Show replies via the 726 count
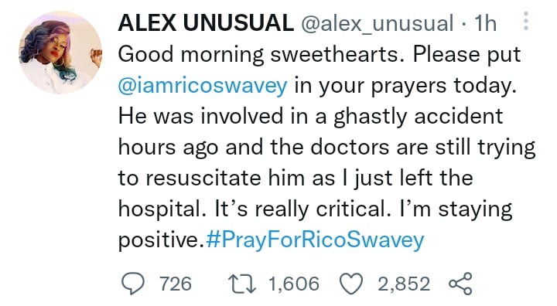Image resolution: width=557 pixels, height=306 pixels. click(176, 284)
